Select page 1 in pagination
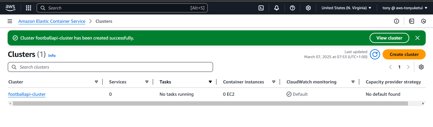The width and height of the screenshot is (433, 127). click(399, 67)
